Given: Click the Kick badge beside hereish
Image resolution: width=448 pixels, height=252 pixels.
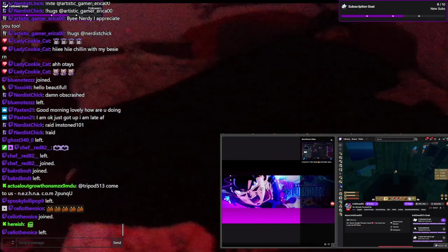Looking at the screenshot, I should (4, 224).
